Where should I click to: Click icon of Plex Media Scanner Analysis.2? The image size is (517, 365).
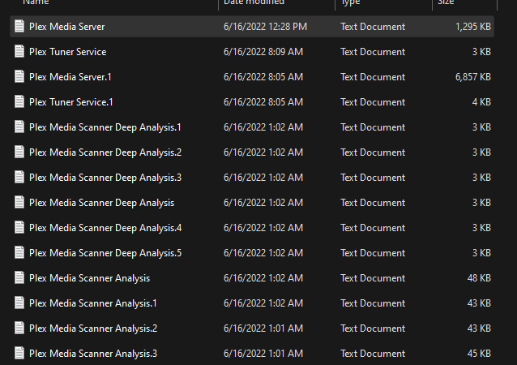pyautogui.click(x=19, y=328)
